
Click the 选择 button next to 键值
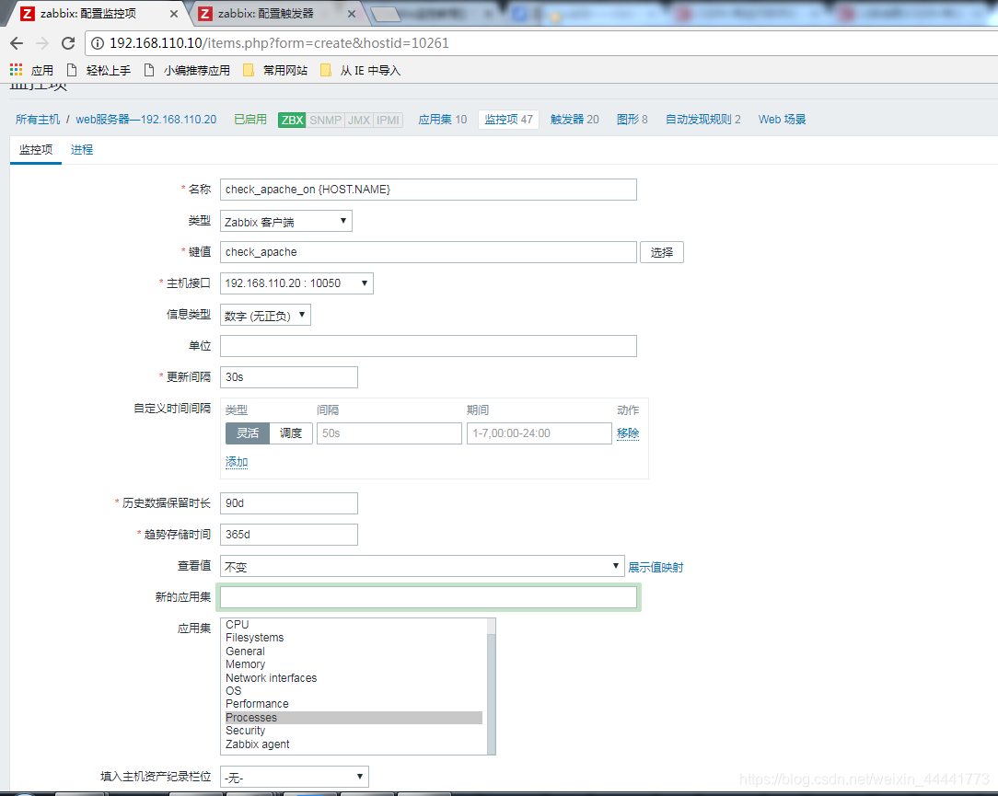coord(662,253)
